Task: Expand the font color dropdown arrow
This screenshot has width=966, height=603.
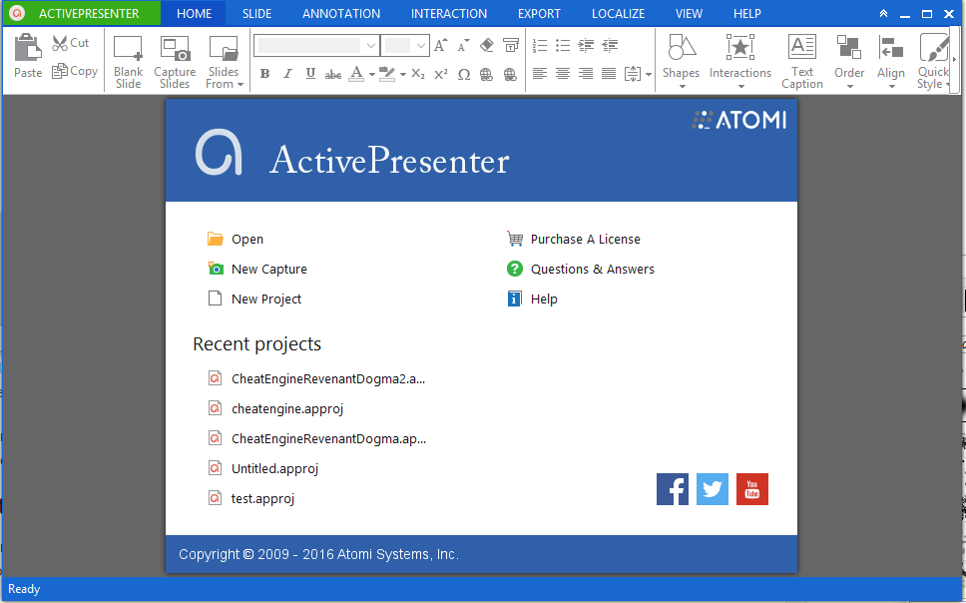Action: click(372, 75)
